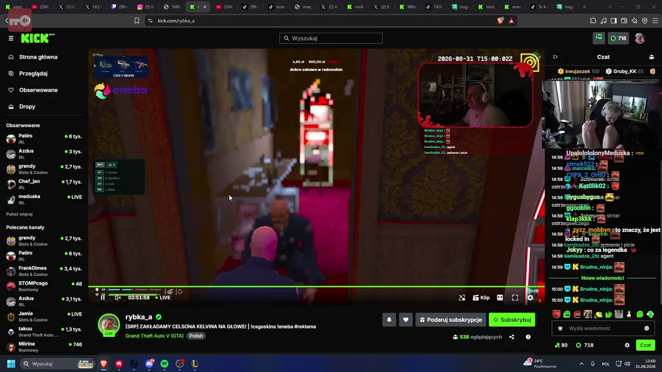Open channel points showing 80

pos(561,345)
